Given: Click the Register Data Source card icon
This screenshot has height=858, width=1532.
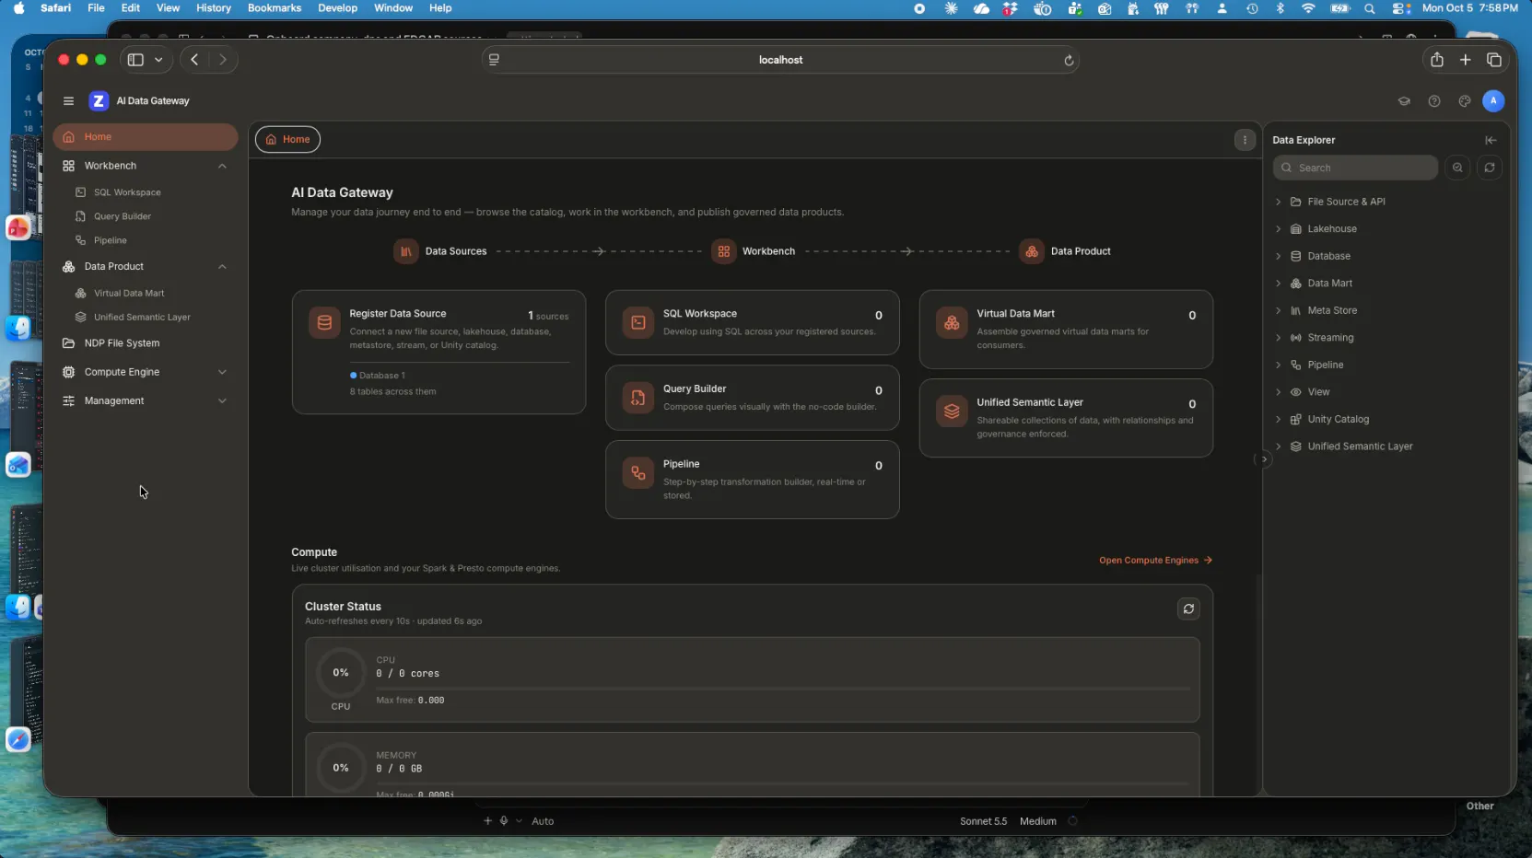Looking at the screenshot, I should [324, 323].
